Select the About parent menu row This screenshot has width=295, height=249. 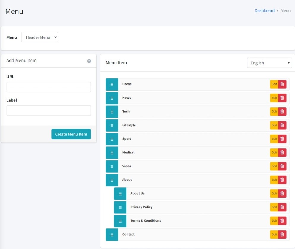point(193,180)
